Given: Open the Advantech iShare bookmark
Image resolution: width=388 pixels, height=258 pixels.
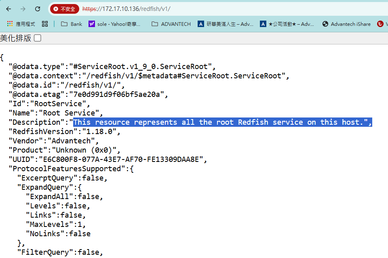Looking at the screenshot, I should coord(346,24).
